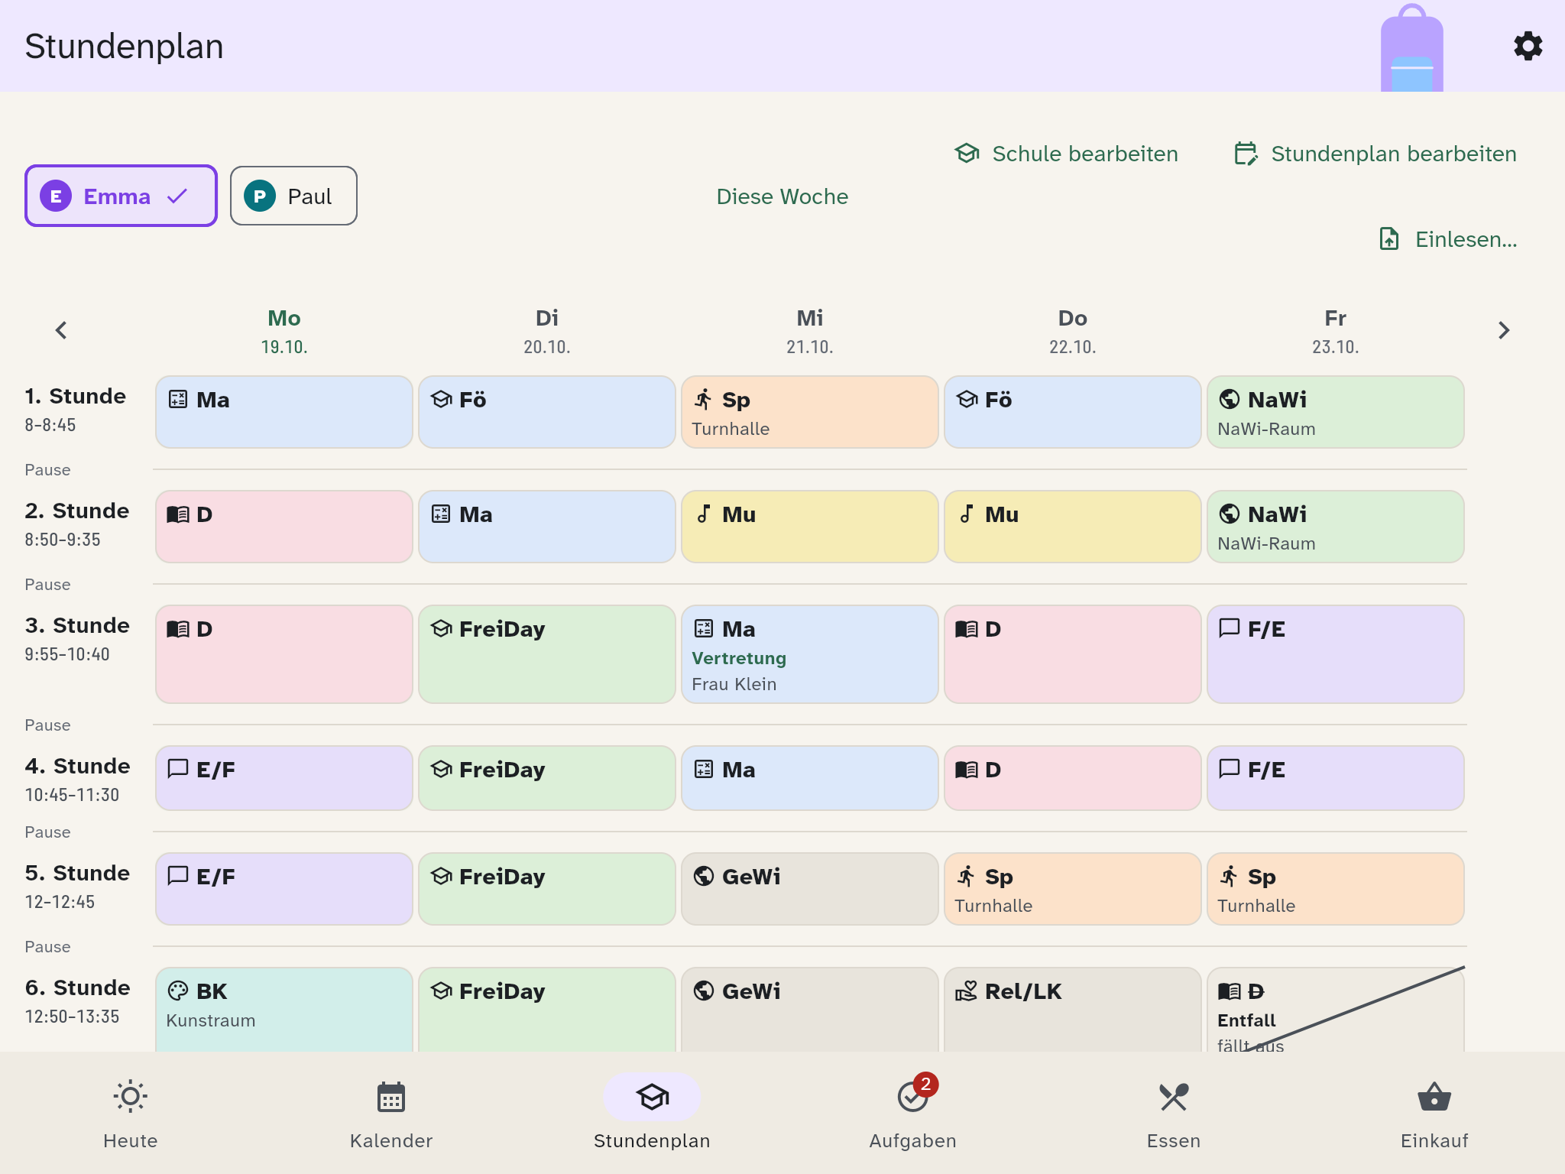Open Thursday 2. Stunde Mu lesson
This screenshot has height=1174, width=1565.
(1073, 527)
